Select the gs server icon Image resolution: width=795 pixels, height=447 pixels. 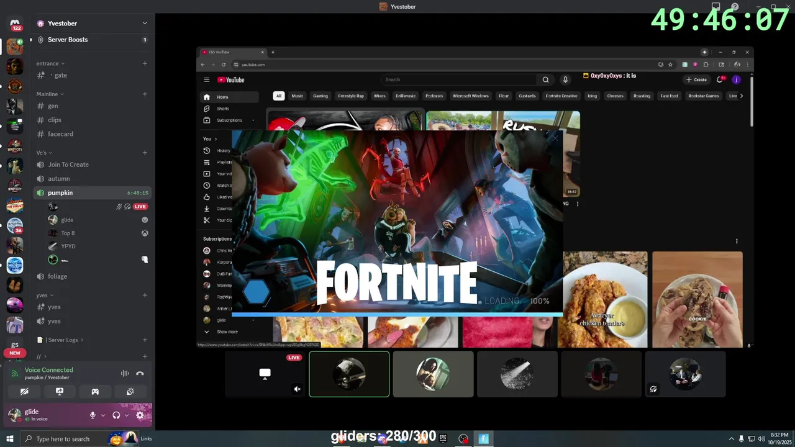pos(15,345)
